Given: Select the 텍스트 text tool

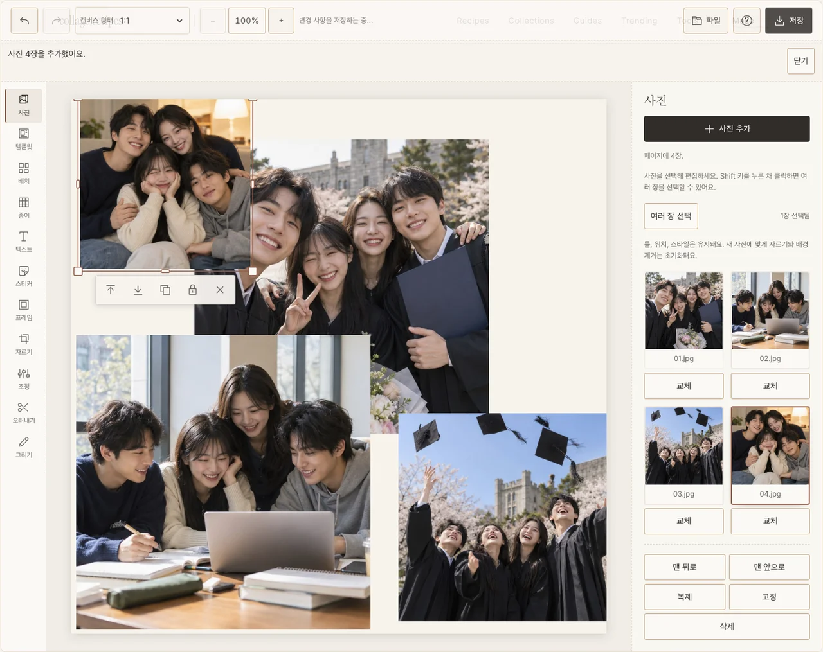Looking at the screenshot, I should click(x=24, y=242).
